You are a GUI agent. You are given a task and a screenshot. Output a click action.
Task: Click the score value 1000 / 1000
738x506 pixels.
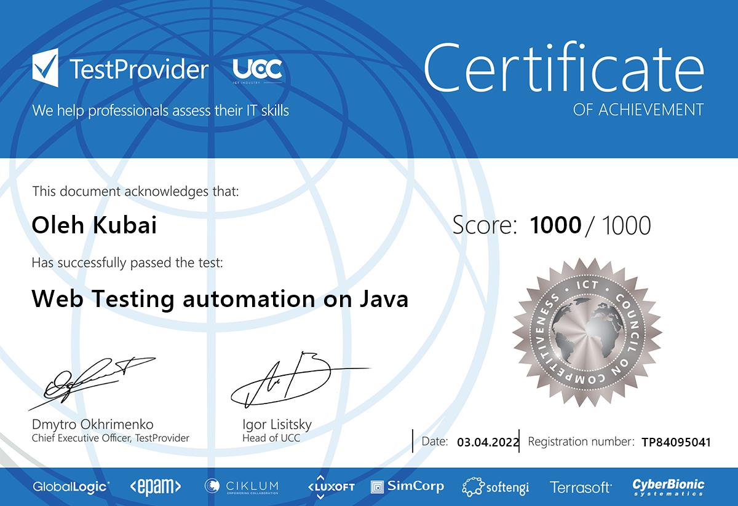point(589,225)
